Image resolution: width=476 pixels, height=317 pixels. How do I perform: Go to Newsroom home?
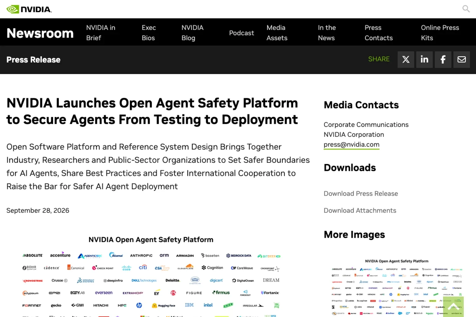pyautogui.click(x=40, y=33)
